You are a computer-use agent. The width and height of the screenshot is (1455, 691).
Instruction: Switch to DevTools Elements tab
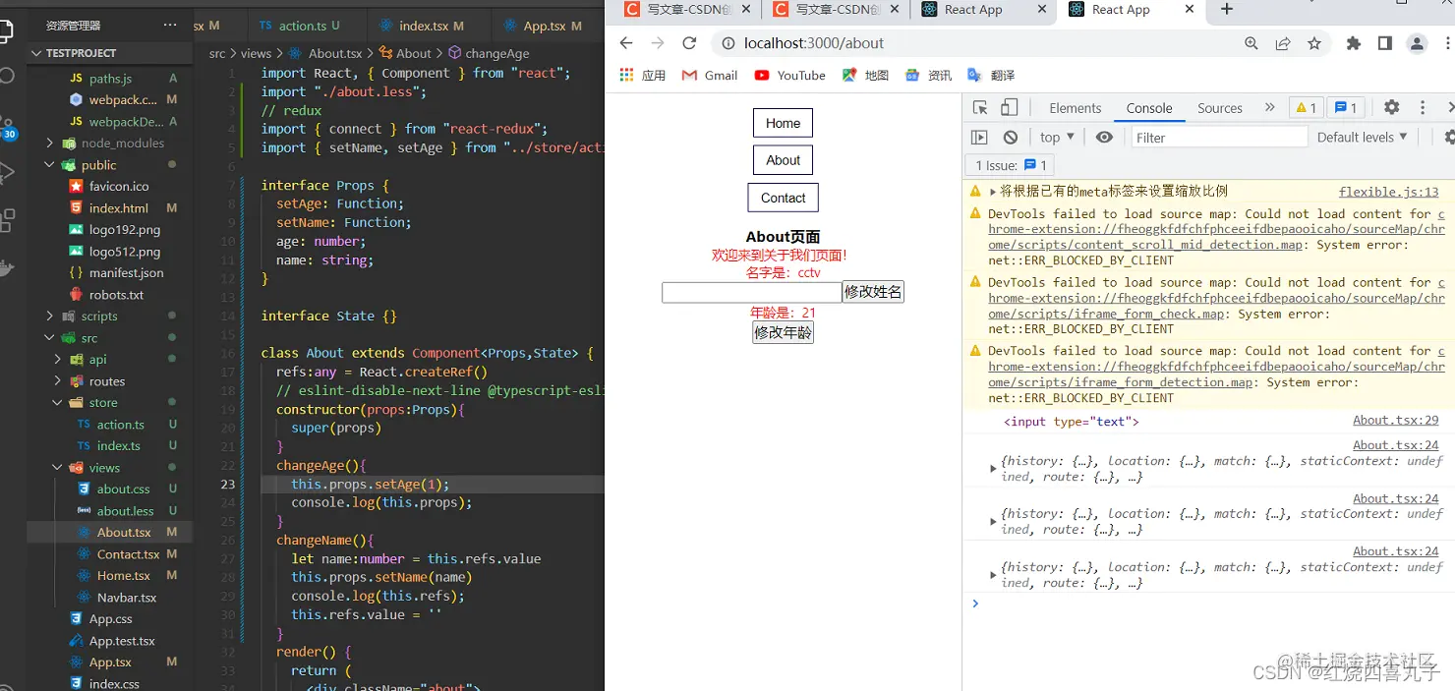[1075, 108]
